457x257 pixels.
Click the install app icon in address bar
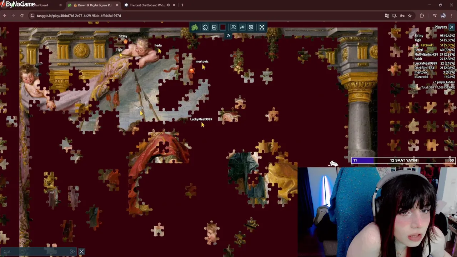[x=395, y=16]
